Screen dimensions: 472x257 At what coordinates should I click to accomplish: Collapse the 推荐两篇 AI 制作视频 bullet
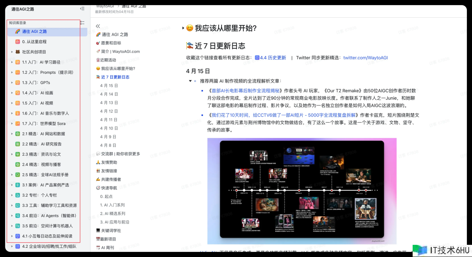pyautogui.click(x=190, y=81)
